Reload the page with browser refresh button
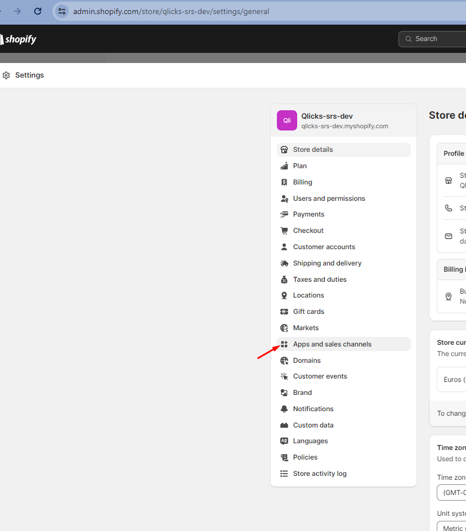466x531 pixels. click(38, 11)
